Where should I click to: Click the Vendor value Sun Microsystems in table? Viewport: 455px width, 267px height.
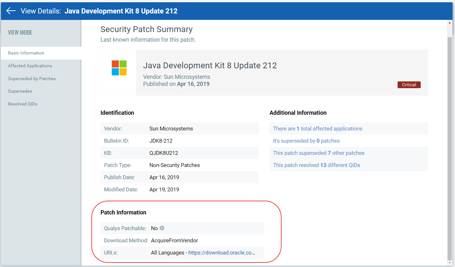click(171, 129)
